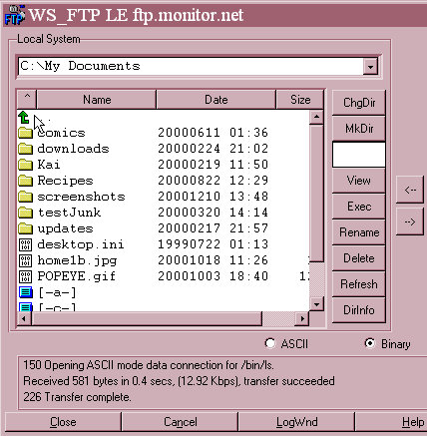Click the Refresh button
This screenshot has width=427, height=436.
[359, 284]
